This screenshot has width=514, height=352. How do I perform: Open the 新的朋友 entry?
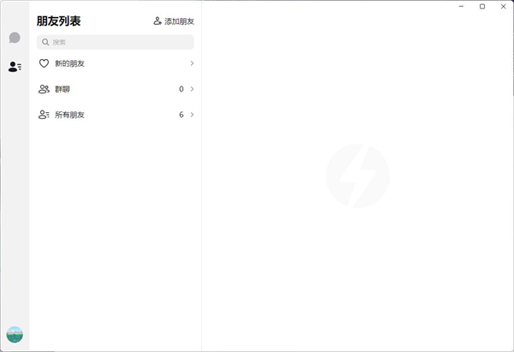click(70, 63)
